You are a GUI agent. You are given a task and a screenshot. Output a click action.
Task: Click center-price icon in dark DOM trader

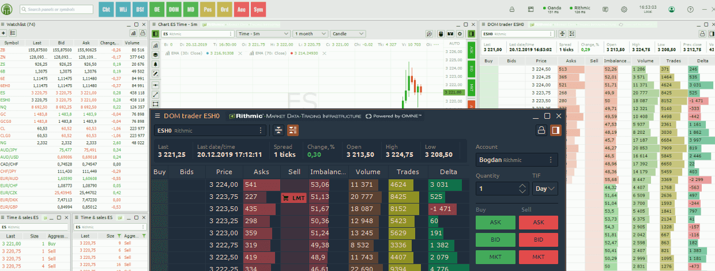click(x=278, y=130)
